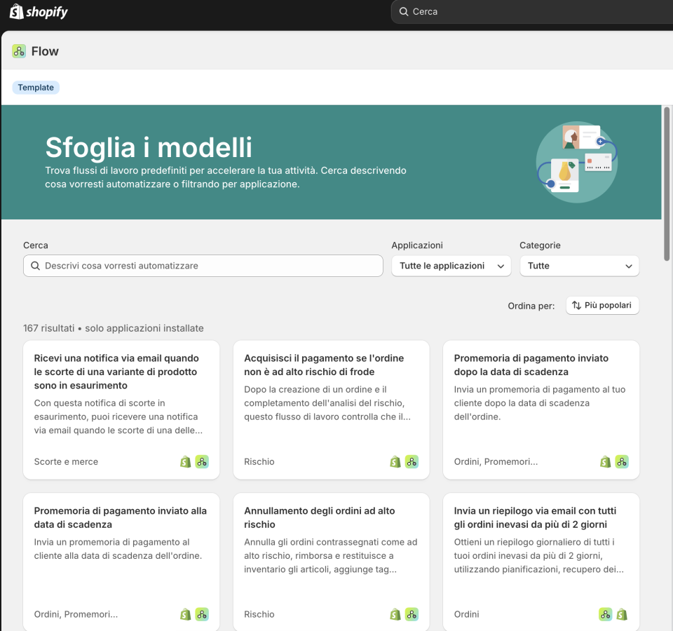Click the Flow title in the header
Viewport: 673px width, 631px height.
coord(45,51)
